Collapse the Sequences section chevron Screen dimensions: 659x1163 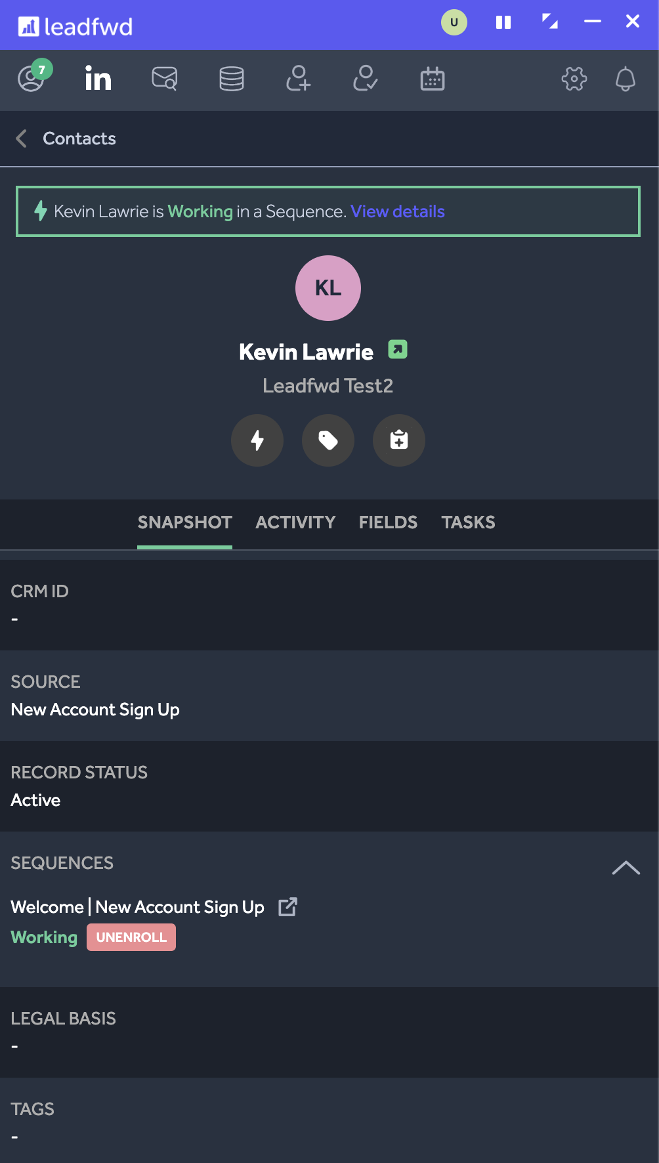pos(626,868)
